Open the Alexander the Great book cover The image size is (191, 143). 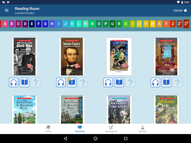pos(119,109)
